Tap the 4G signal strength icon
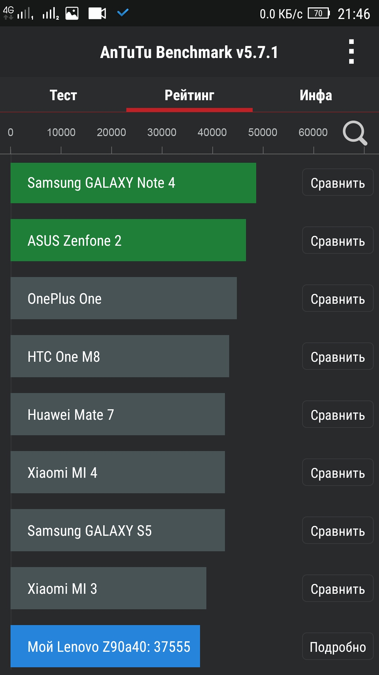This screenshot has width=379, height=675. point(18,13)
